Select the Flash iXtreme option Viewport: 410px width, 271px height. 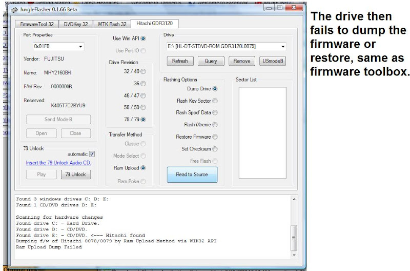coord(215,125)
